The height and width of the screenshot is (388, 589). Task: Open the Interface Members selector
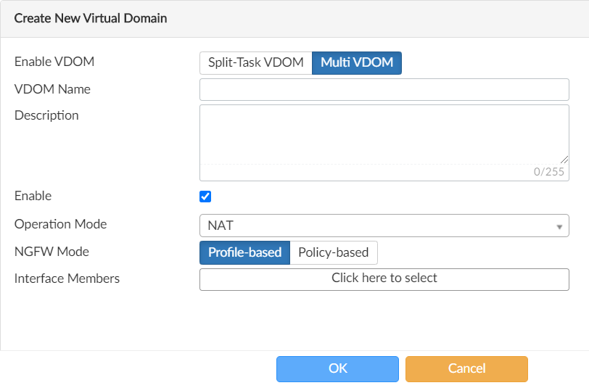coord(384,278)
